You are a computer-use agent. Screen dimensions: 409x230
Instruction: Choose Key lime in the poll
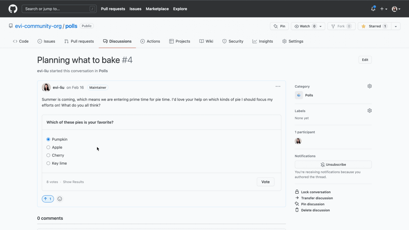pyautogui.click(x=48, y=163)
